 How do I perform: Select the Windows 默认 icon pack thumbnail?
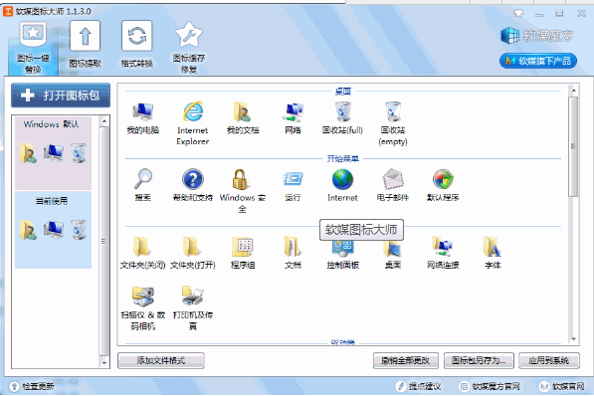click(53, 153)
